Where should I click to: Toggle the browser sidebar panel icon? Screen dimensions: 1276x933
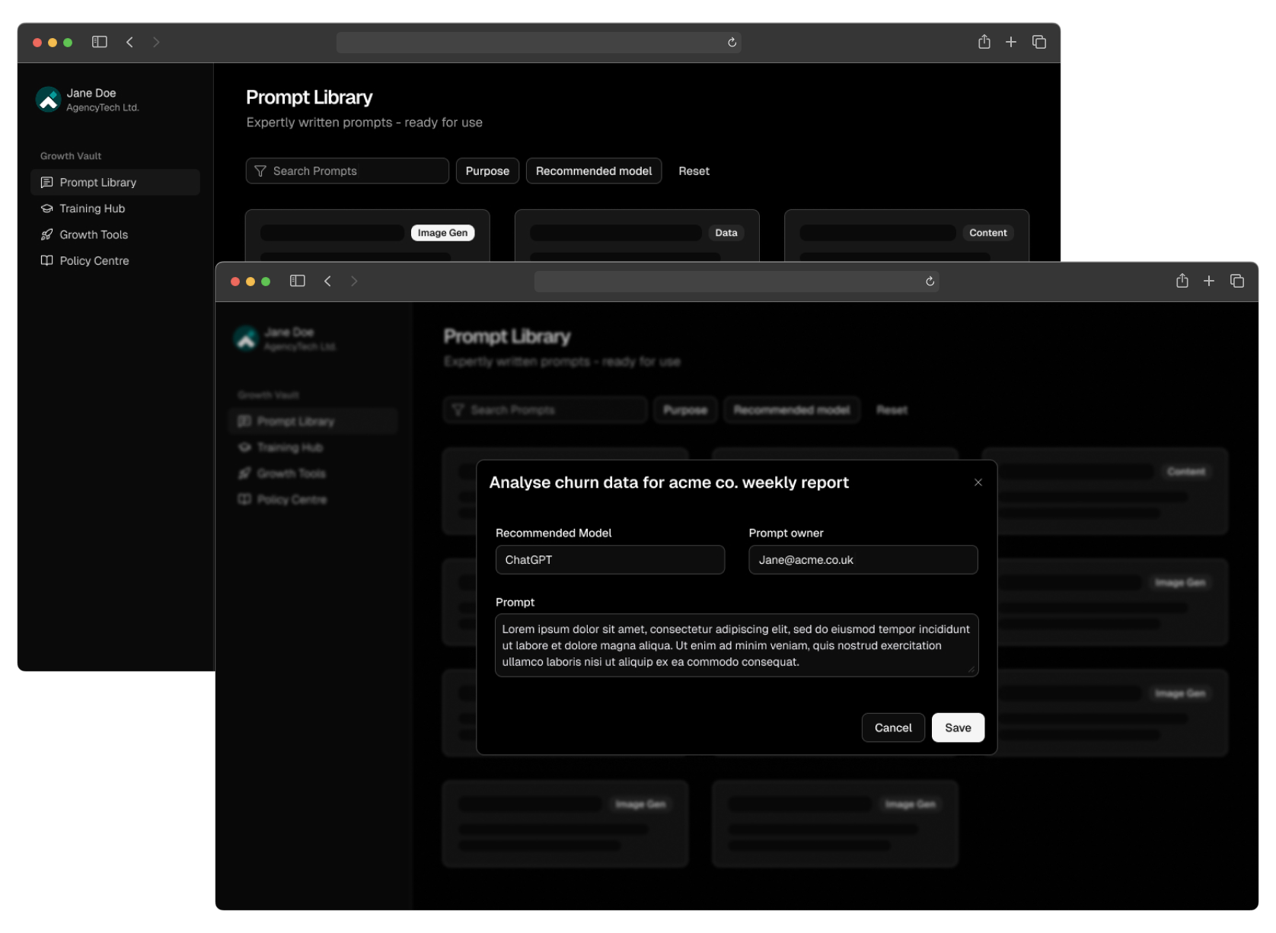coord(99,43)
